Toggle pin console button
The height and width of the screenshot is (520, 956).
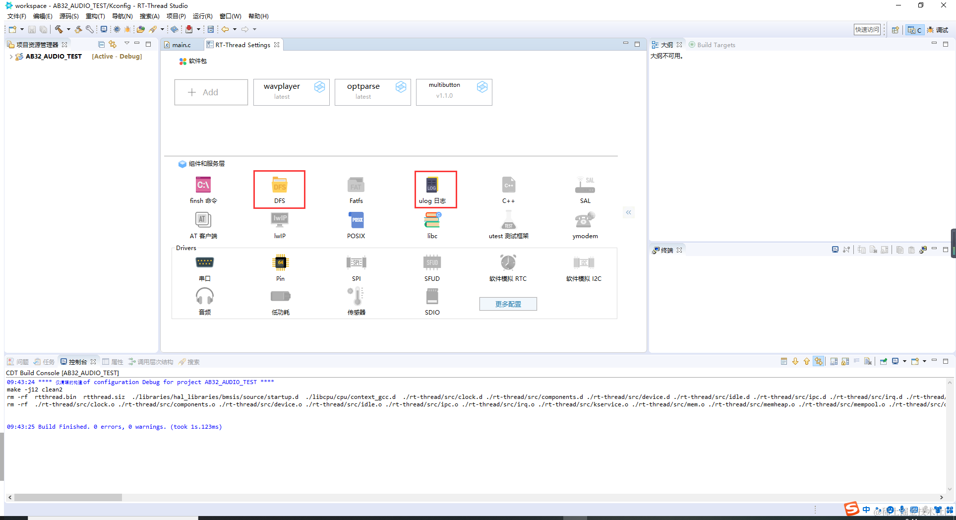click(x=884, y=361)
